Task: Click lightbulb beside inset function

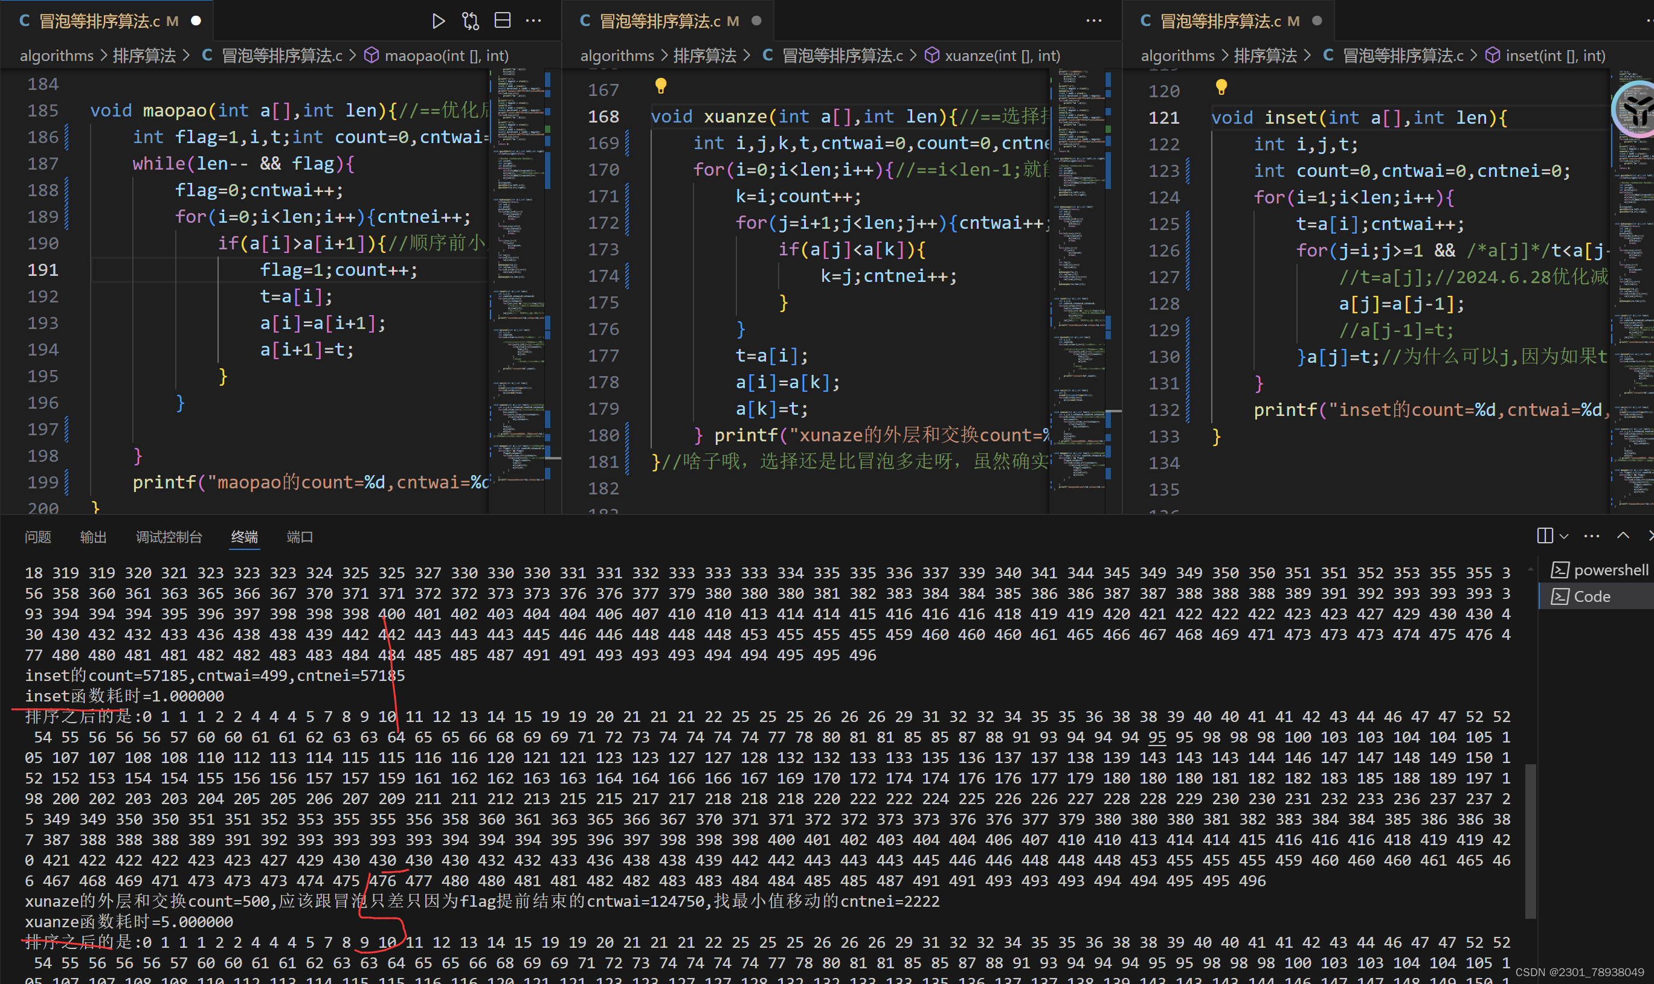Action: point(1221,86)
